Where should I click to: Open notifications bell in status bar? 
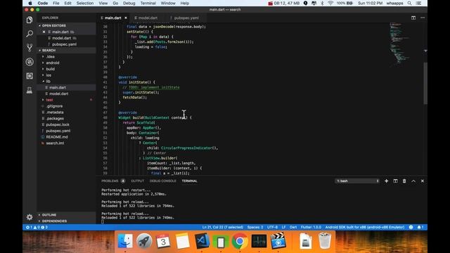[x=420, y=227]
